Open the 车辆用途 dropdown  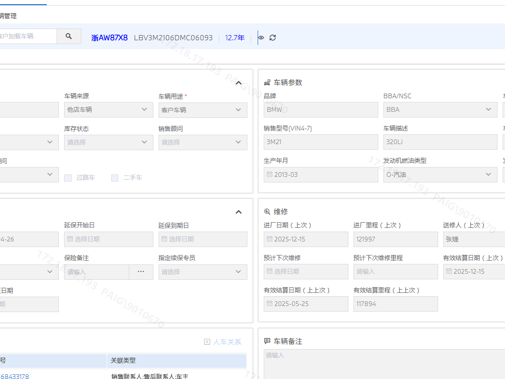[202, 109]
